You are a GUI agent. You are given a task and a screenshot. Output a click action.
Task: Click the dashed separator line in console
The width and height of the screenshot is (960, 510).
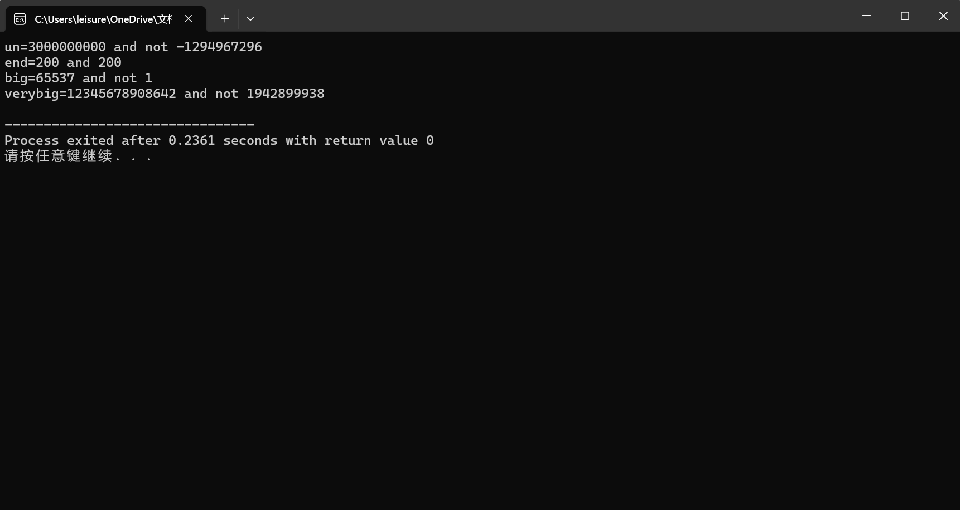[128, 124]
